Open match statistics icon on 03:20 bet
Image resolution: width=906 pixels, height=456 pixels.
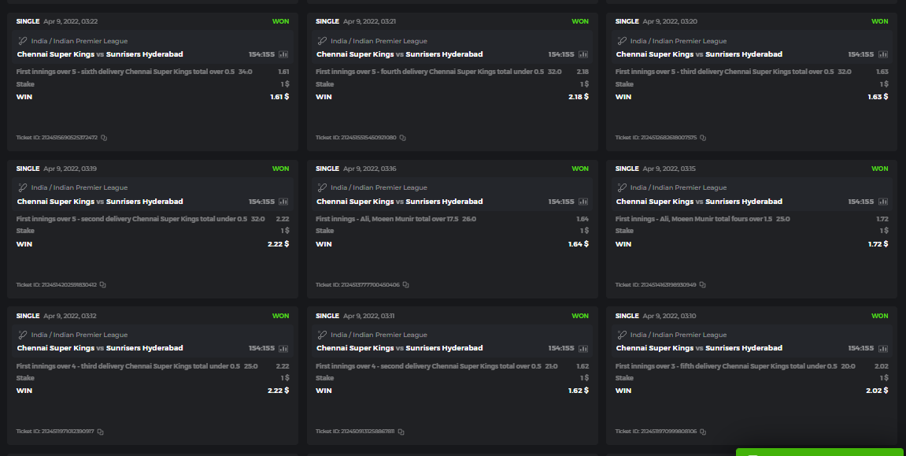883,54
